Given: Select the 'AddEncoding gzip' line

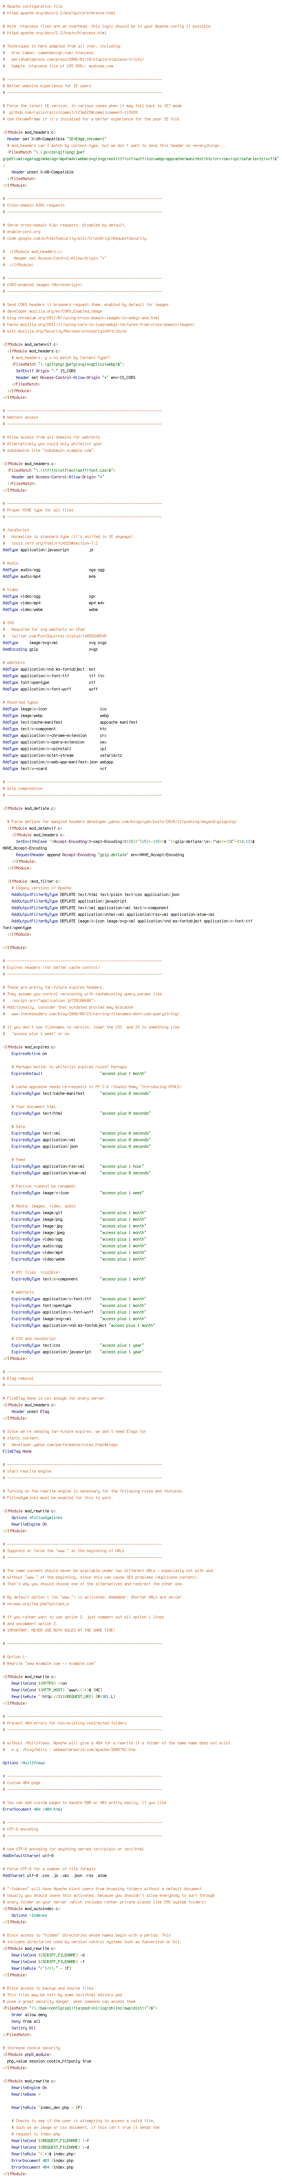Looking at the screenshot, I should tap(50, 649).
